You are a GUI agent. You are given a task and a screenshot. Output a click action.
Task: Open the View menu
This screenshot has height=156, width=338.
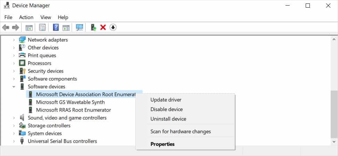[x=46, y=17]
